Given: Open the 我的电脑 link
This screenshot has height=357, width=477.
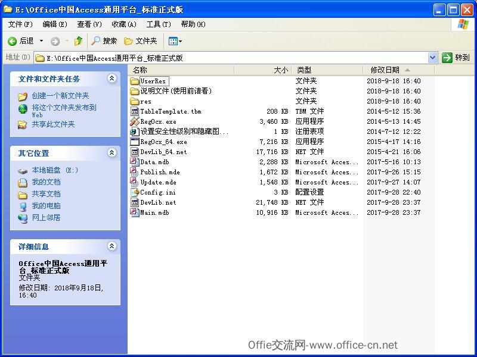Looking at the screenshot, I should click(x=47, y=205).
